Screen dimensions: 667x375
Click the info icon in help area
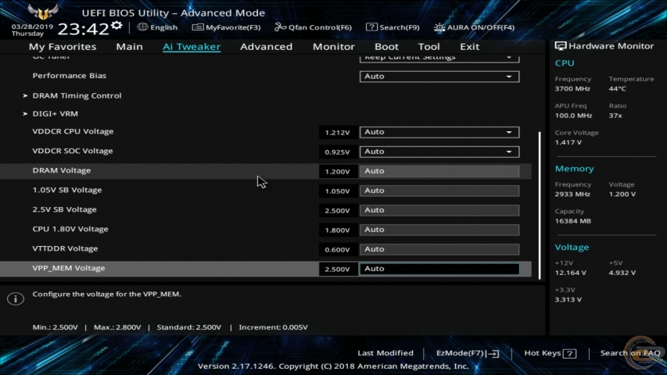tap(13, 299)
